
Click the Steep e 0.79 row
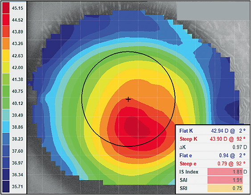(x=212, y=163)
